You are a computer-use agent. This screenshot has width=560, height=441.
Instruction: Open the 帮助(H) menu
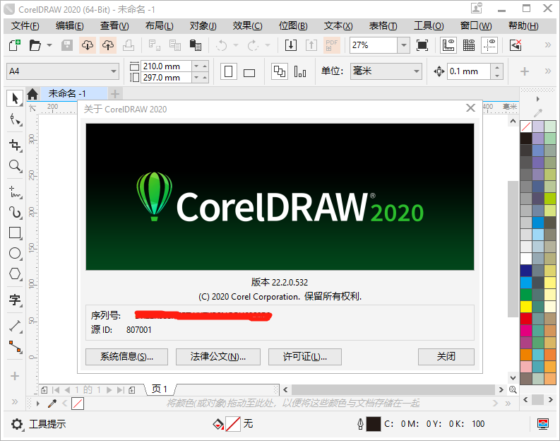tap(523, 26)
